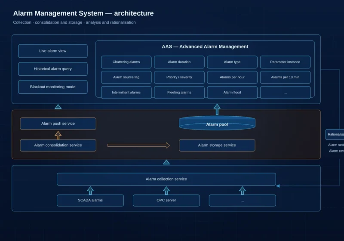Click the arrowhead pointing at Alarm collection service
Viewport: 344px width, 241px height.
click(278, 186)
